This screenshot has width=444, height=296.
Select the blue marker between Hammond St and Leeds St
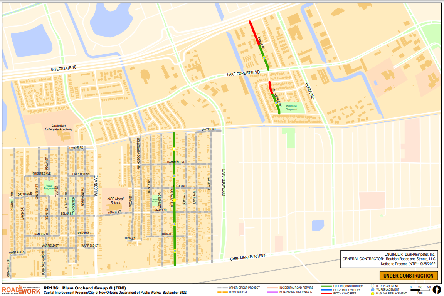[x=174, y=176]
